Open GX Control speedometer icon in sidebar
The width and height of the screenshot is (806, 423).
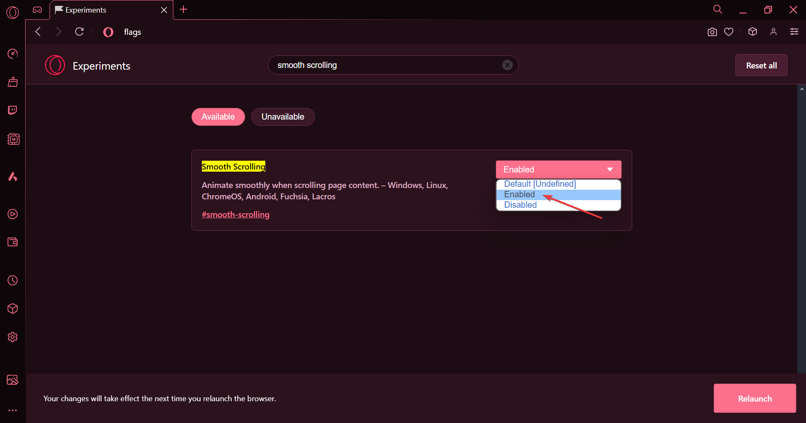pos(13,54)
